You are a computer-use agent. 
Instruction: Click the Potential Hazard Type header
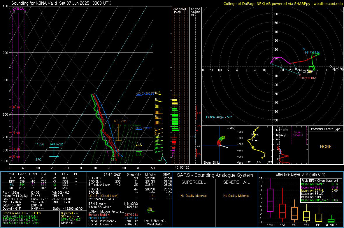(326, 129)
